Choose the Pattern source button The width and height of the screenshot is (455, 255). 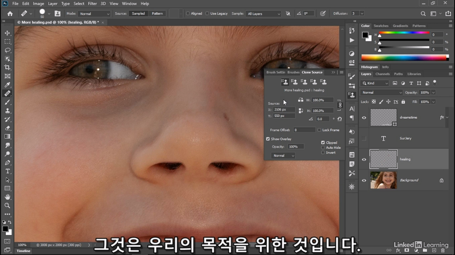tap(157, 13)
